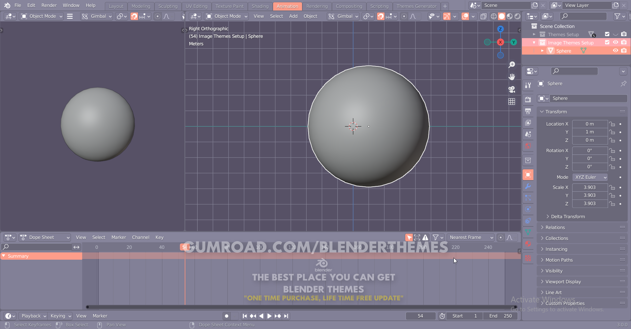Image resolution: width=631 pixels, height=329 pixels.
Task: Click the timeline playhead at frame 54
Action: click(x=184, y=247)
